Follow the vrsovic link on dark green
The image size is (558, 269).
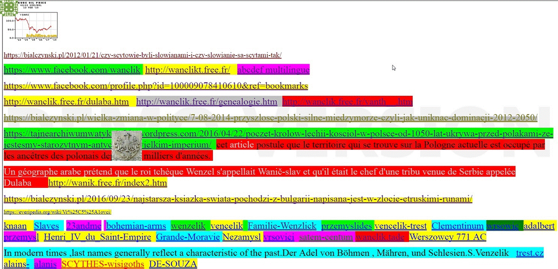point(503,226)
